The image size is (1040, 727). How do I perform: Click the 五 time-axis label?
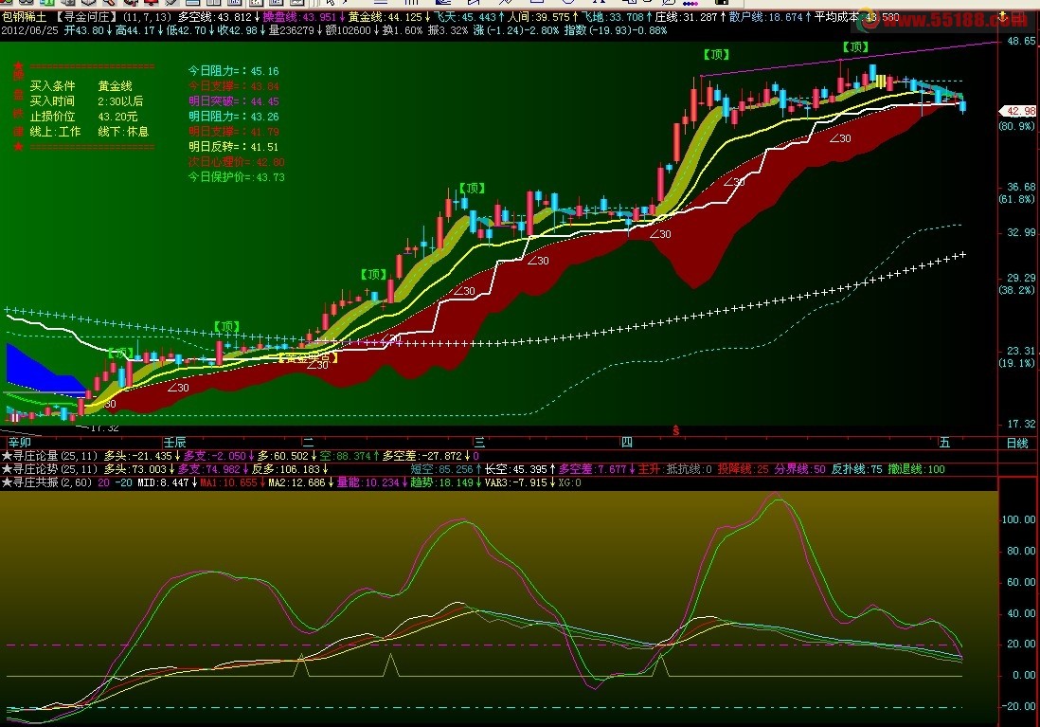(x=945, y=443)
